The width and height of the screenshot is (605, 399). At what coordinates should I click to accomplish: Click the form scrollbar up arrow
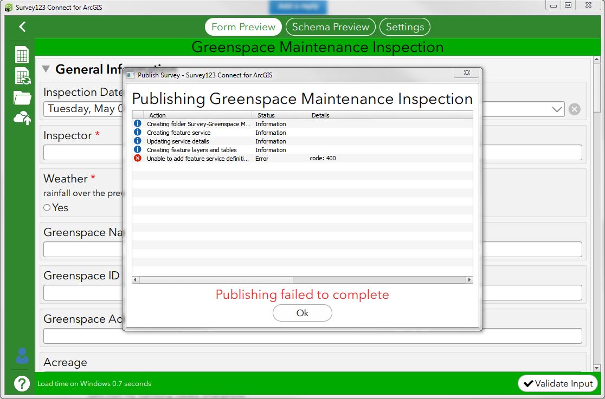(x=596, y=60)
